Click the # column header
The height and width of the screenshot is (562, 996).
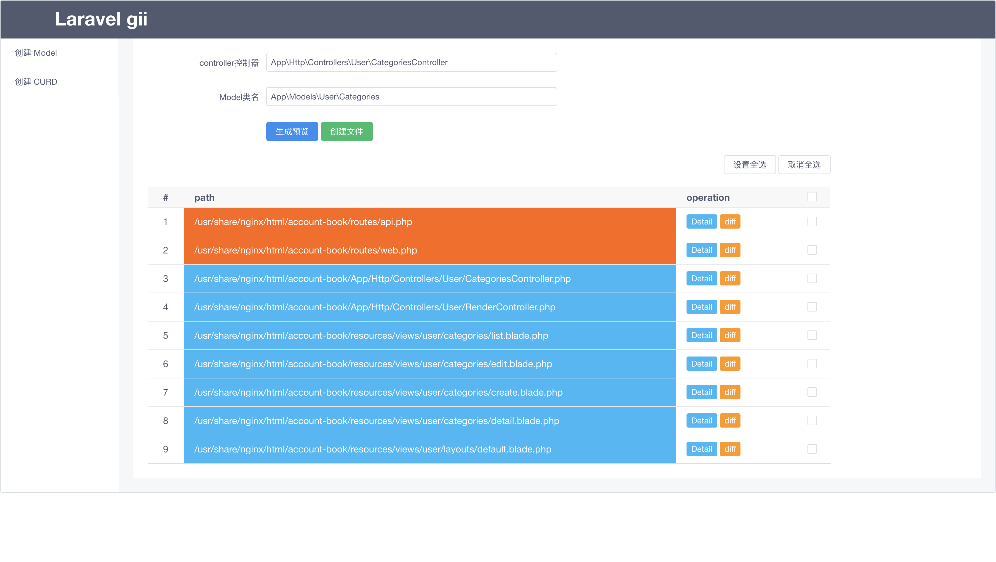pos(165,197)
